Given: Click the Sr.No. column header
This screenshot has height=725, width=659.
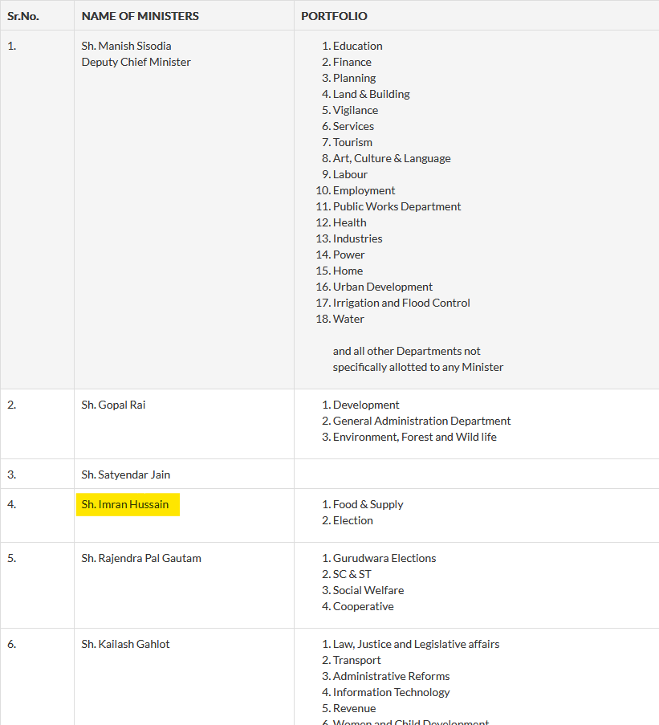Looking at the screenshot, I should 23,16.
